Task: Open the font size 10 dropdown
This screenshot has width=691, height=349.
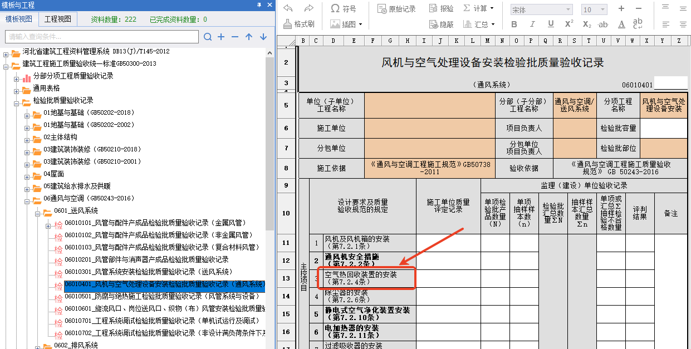Action: [x=594, y=9]
